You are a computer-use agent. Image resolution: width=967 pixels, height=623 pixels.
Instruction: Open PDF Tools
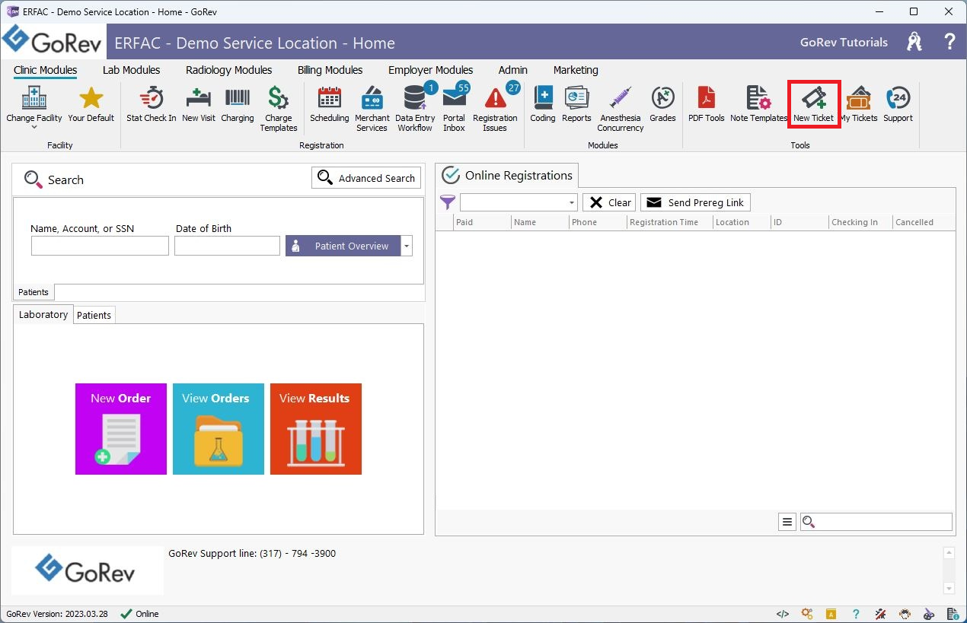[707, 103]
